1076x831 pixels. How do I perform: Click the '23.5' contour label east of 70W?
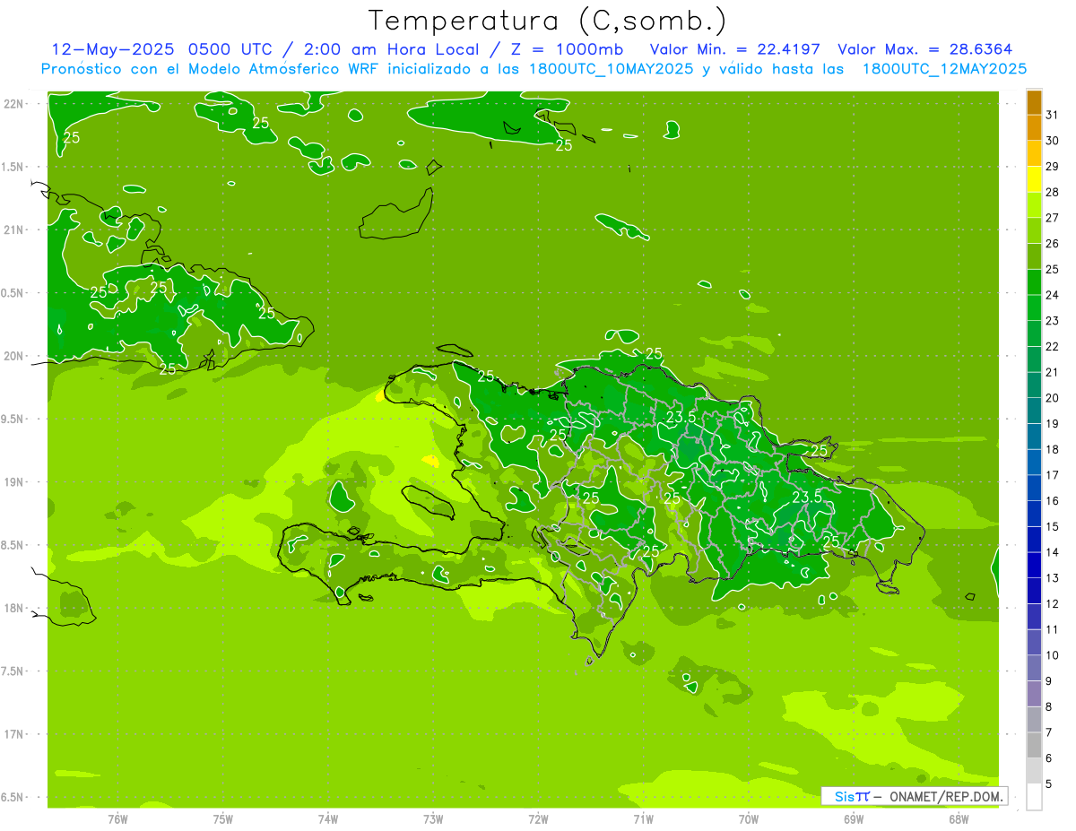tap(807, 497)
